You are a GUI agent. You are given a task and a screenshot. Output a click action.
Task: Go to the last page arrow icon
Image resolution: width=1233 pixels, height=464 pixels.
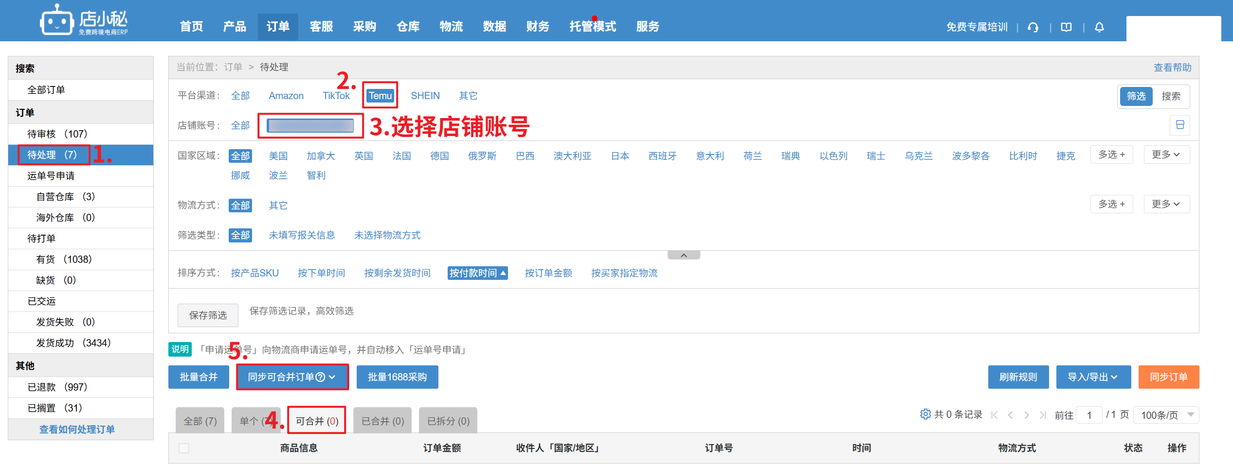1042,415
